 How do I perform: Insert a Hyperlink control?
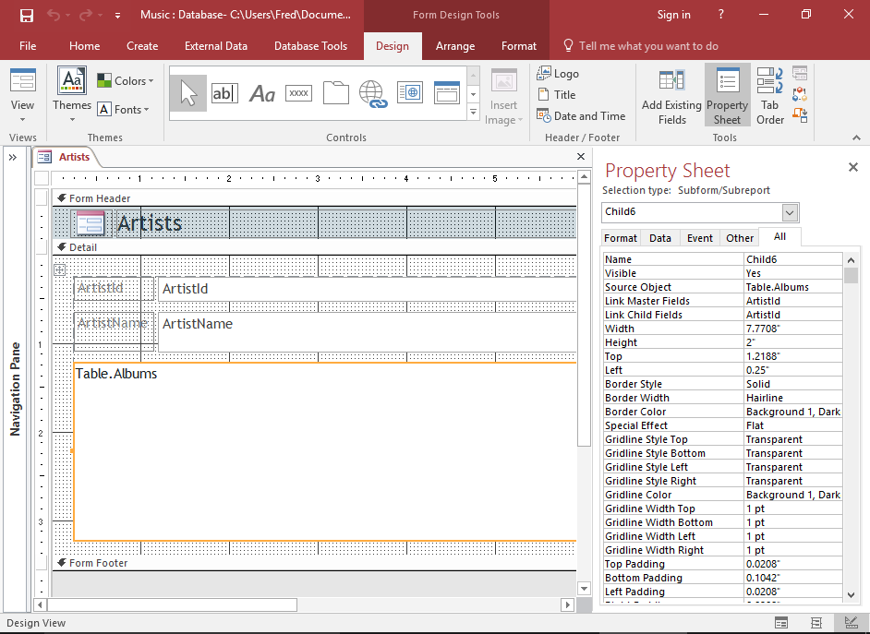tap(372, 93)
